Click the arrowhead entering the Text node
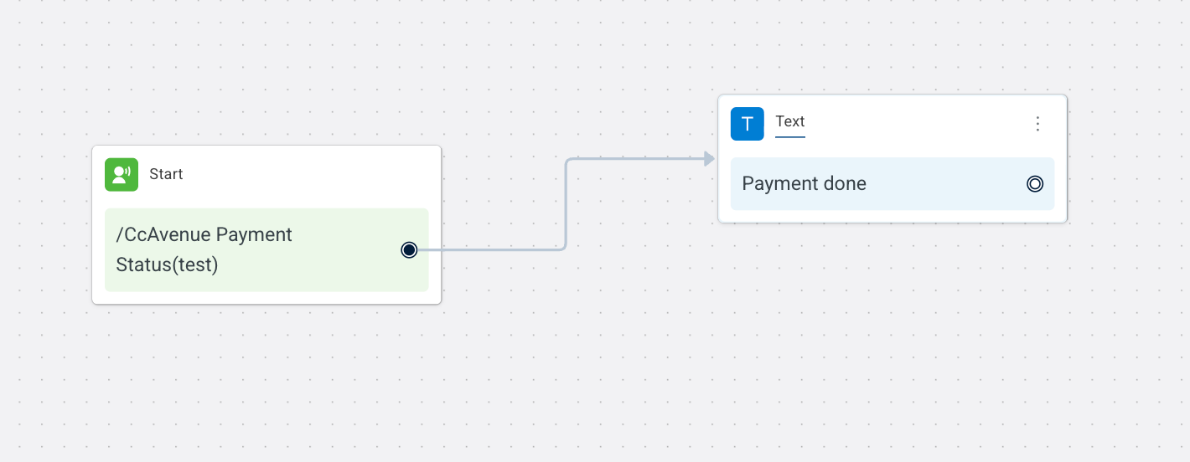The width and height of the screenshot is (1190, 462). coord(710,158)
